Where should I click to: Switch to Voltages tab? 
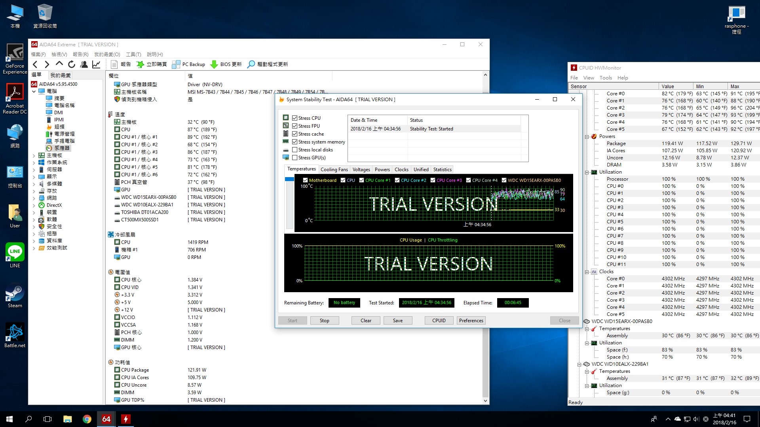[361, 169]
